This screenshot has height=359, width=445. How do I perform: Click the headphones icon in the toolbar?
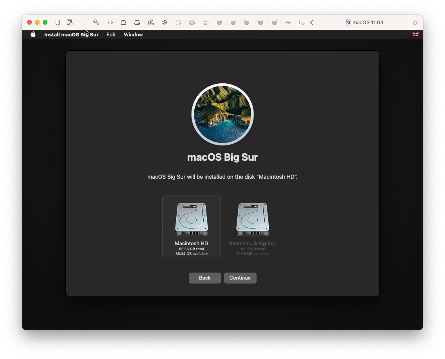(178, 22)
